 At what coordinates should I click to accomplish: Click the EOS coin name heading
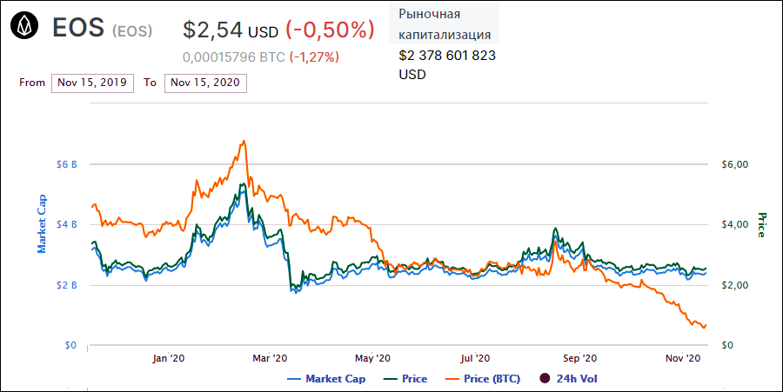click(x=78, y=29)
